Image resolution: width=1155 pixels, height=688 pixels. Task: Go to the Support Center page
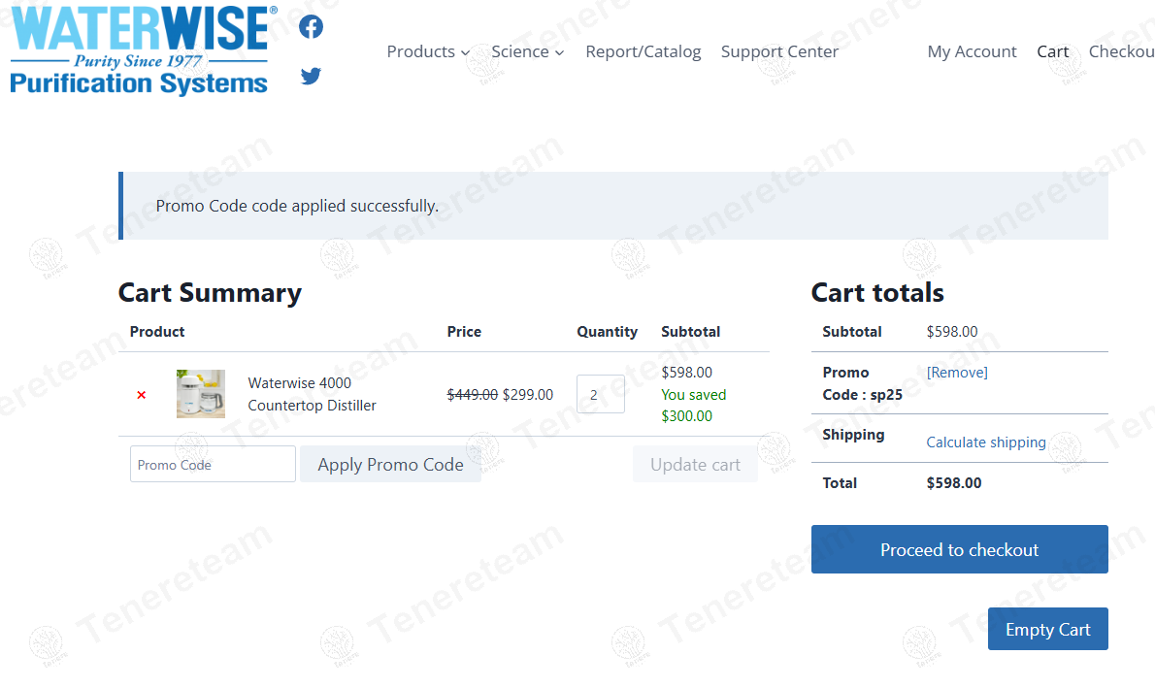tap(779, 51)
